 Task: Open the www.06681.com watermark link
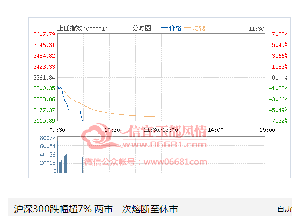click(x=165, y=145)
